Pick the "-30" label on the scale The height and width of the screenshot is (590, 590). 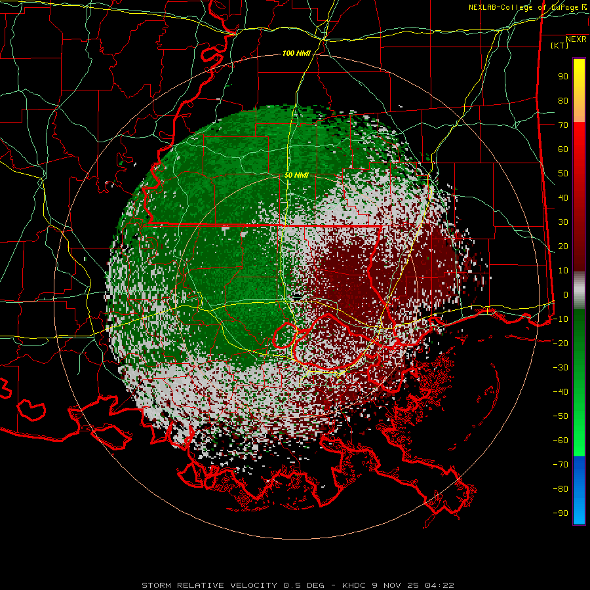[560, 368]
